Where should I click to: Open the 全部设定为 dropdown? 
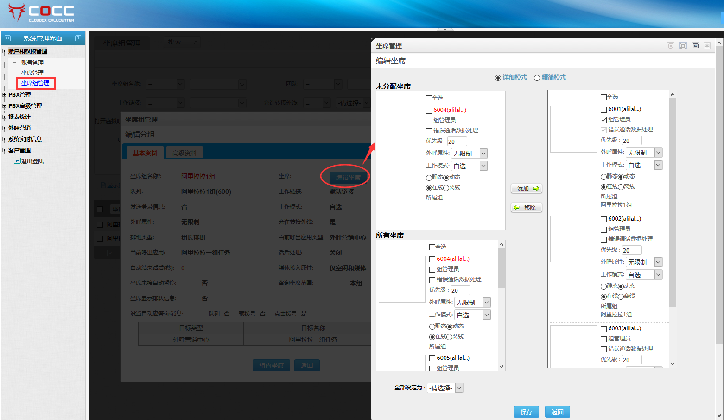(459, 388)
